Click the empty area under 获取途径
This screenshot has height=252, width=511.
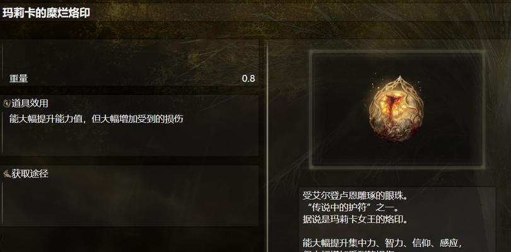[x=131, y=203]
